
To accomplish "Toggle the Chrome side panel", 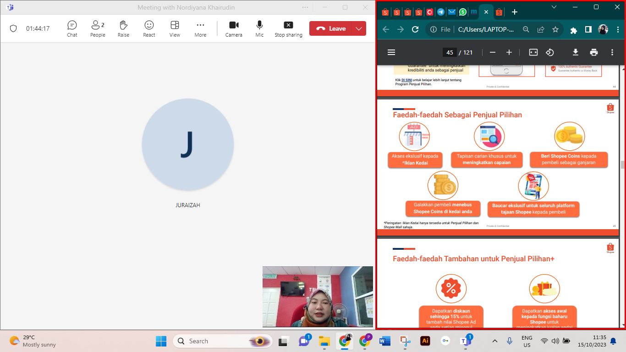I will [x=588, y=29].
